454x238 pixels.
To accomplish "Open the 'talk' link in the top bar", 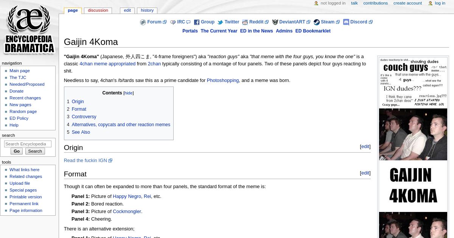I will [354, 3].
